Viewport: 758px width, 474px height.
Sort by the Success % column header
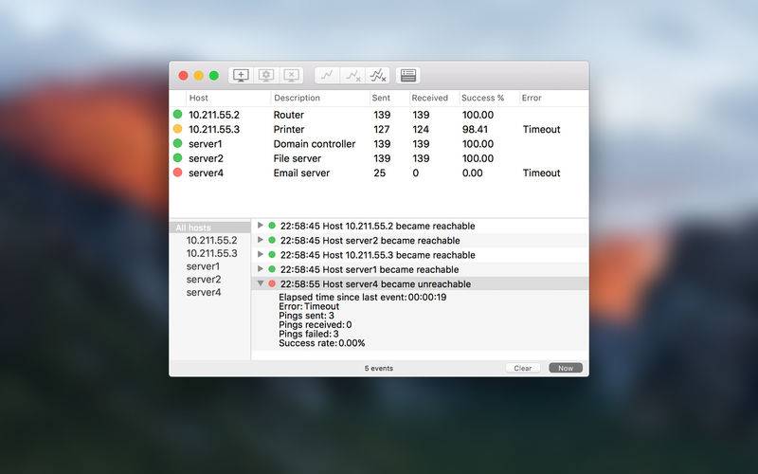[482, 98]
